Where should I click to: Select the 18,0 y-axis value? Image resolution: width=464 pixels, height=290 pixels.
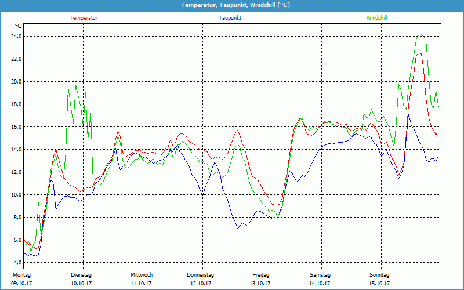tap(16, 104)
